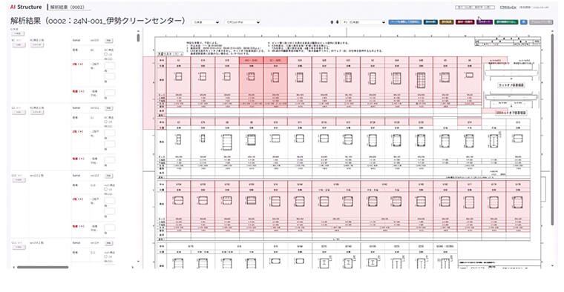Viewport: 564px width, 292px height.
Task: Open the AI Structure home logo
Action: click(x=26, y=7)
